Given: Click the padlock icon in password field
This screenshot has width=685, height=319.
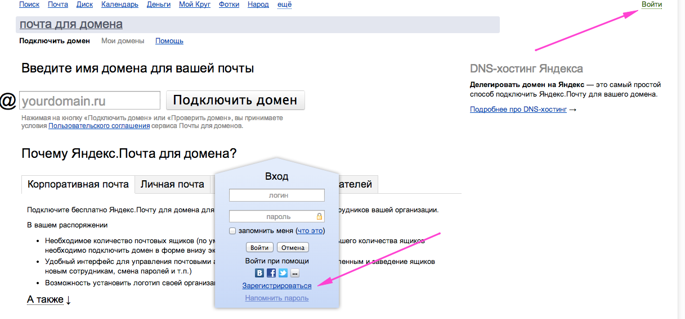Looking at the screenshot, I should point(319,216).
